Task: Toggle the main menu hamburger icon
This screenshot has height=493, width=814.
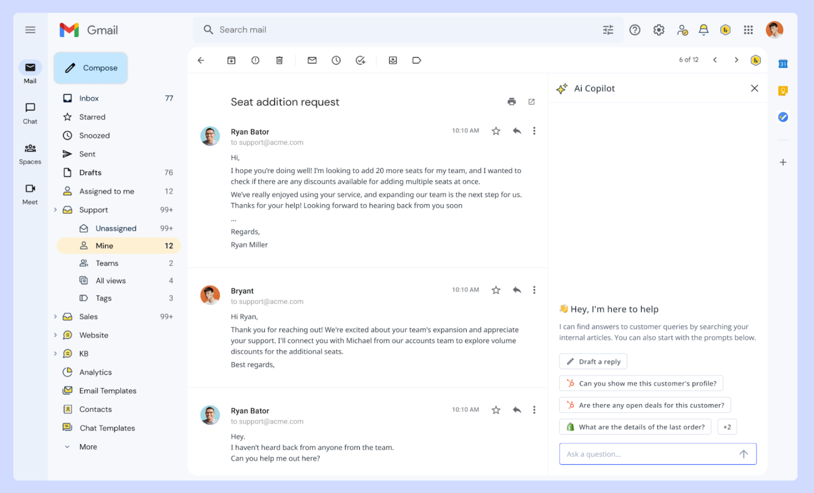Action: [x=30, y=30]
